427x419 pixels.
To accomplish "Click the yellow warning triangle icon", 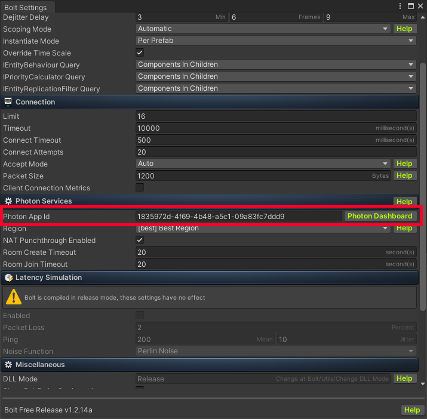I will 13,297.
